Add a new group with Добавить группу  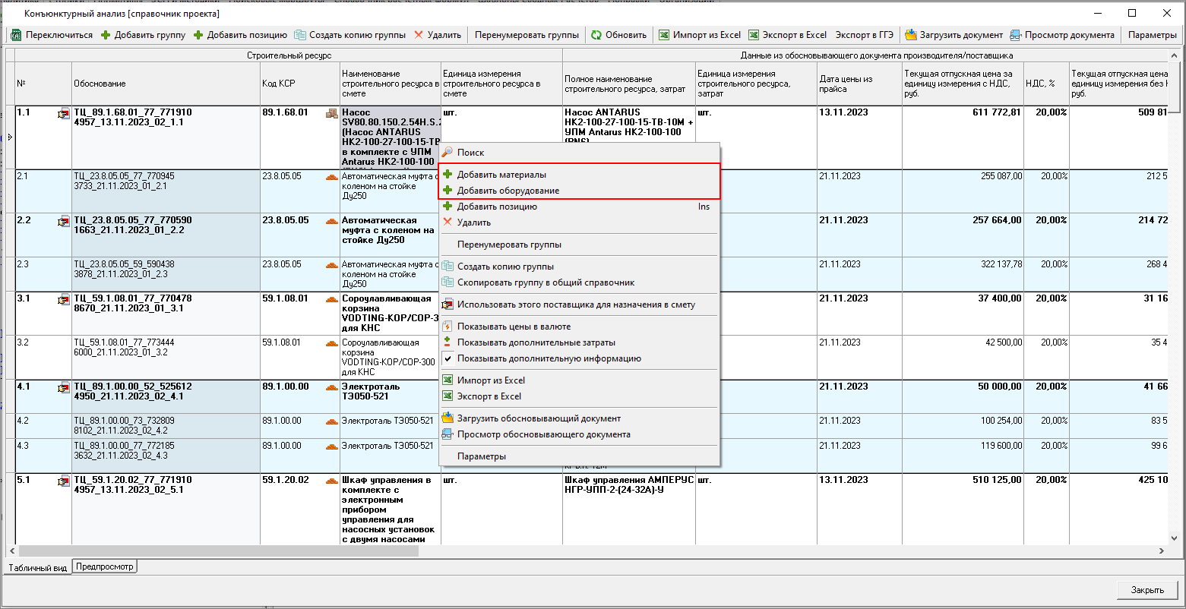(x=143, y=35)
